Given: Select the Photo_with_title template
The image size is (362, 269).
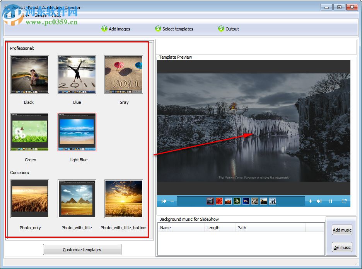Looking at the screenshot, I should point(77,199).
